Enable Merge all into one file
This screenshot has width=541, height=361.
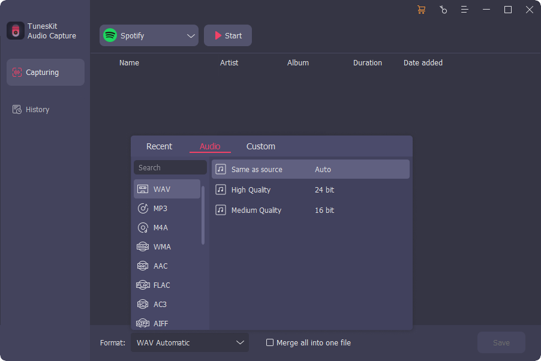pos(270,343)
